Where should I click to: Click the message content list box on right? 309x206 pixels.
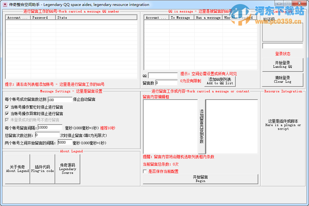coord(232,126)
